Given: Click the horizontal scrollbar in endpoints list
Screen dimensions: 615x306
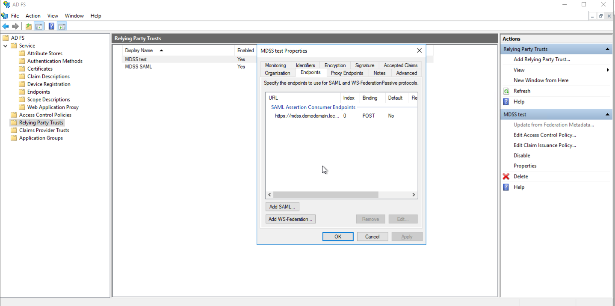Looking at the screenshot, I should (326, 195).
